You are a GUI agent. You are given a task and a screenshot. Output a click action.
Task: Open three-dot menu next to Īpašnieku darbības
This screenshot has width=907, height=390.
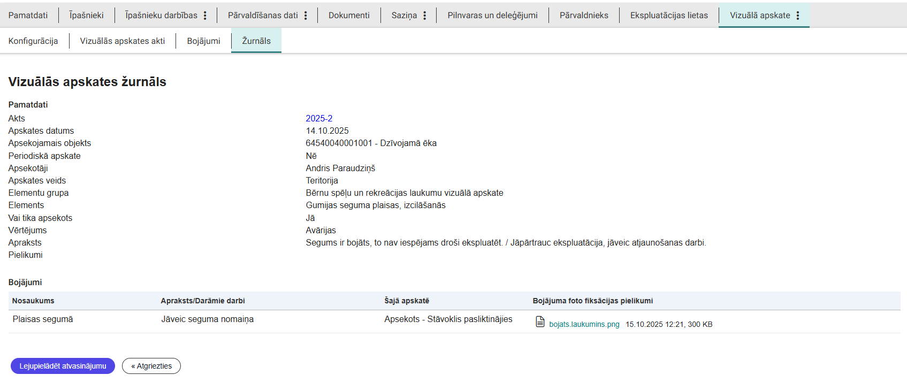click(205, 16)
